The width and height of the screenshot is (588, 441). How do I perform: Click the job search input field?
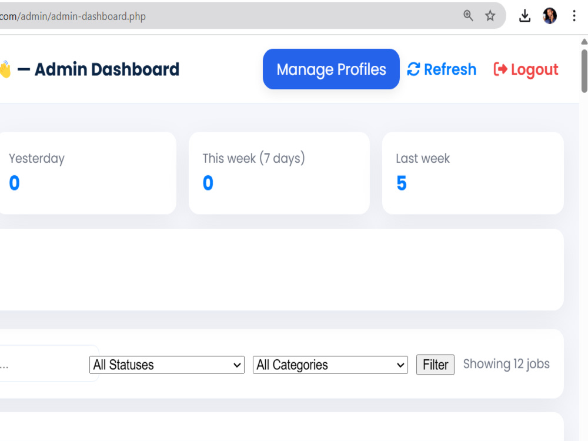tap(49, 363)
